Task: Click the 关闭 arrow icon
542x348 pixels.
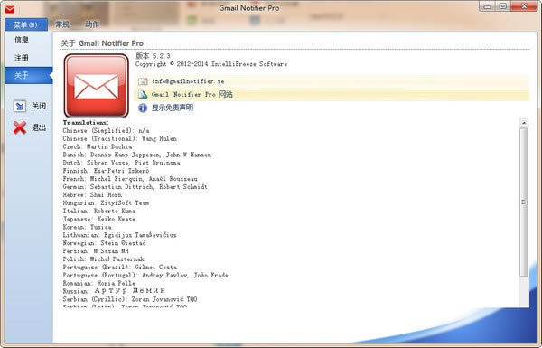Action: click(20, 106)
